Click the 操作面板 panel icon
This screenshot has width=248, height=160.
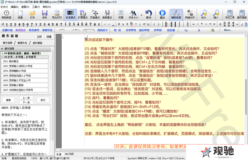(x=242, y=15)
